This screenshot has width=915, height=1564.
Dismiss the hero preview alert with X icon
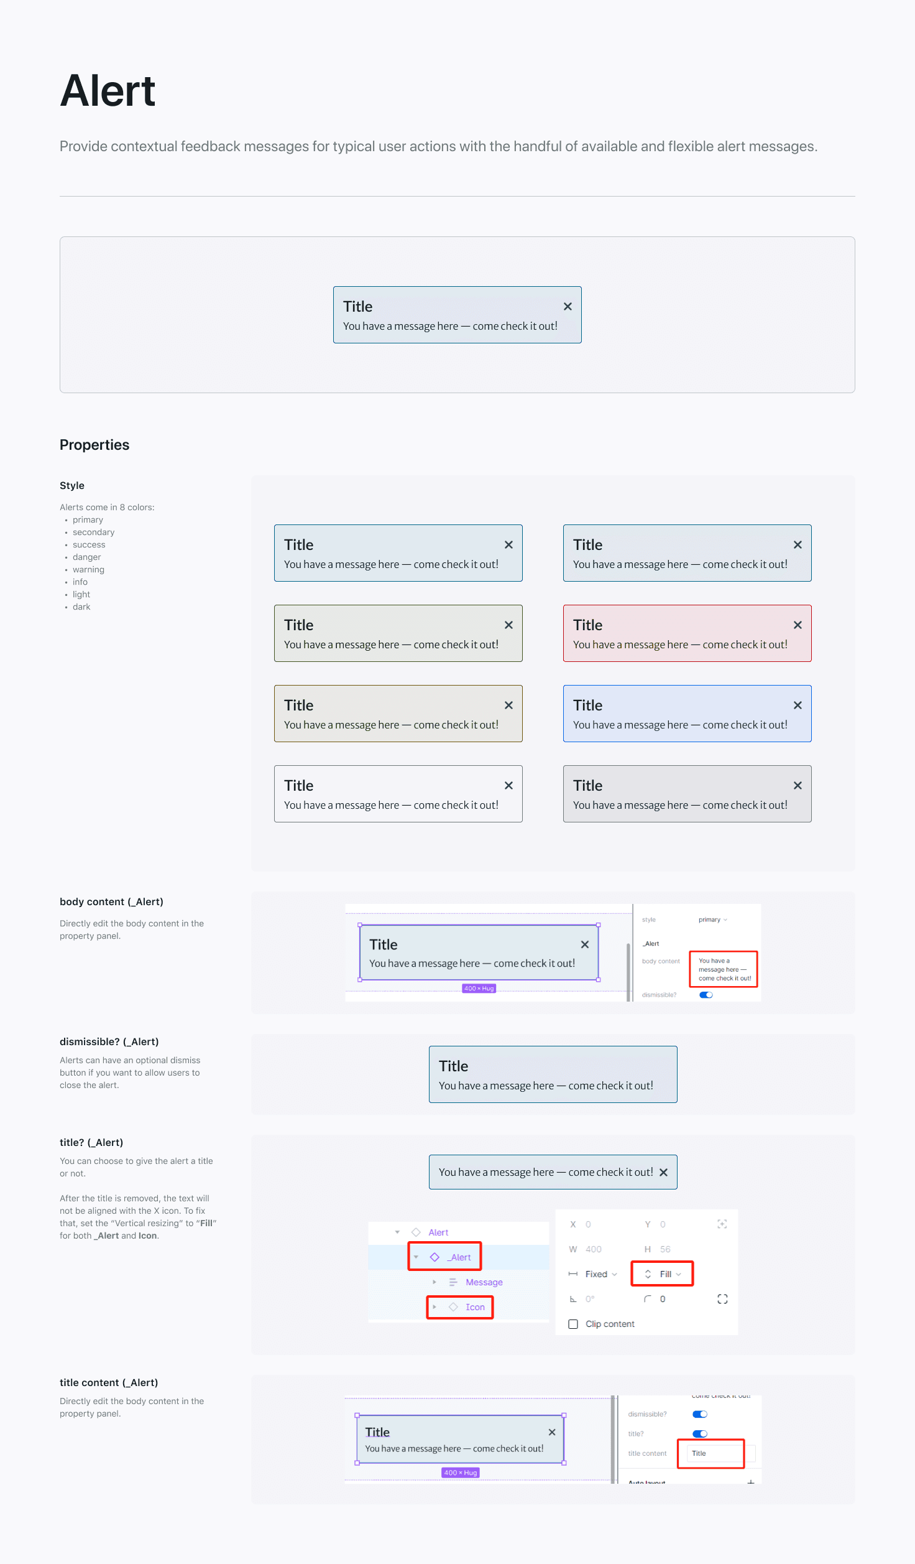568,306
